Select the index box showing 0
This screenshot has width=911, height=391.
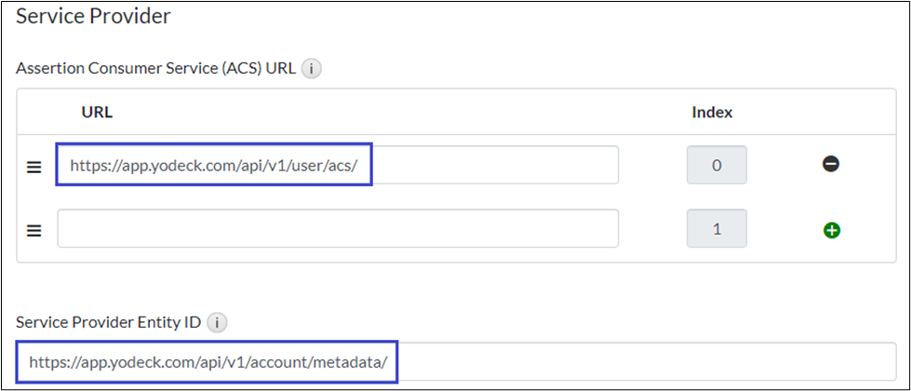click(716, 166)
